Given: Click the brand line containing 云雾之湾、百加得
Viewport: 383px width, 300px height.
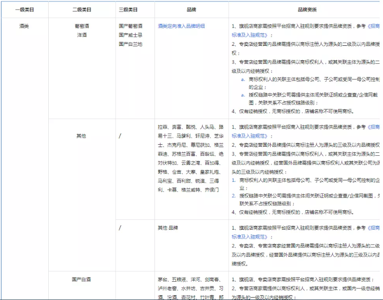Looking at the screenshot, I should [x=190, y=163].
